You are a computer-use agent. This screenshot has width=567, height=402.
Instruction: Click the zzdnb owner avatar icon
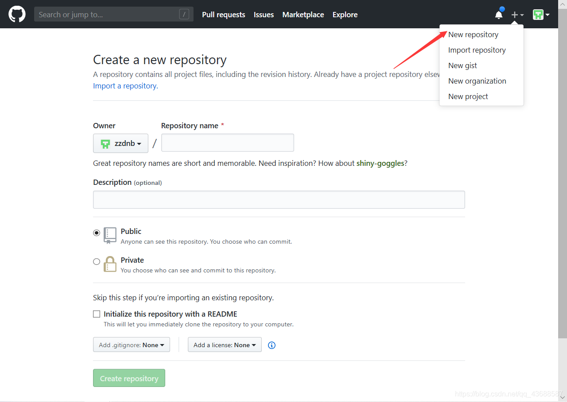click(x=105, y=144)
